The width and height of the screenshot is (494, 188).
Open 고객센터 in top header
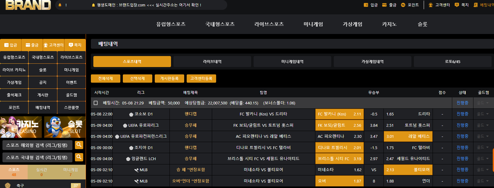click(439, 5)
